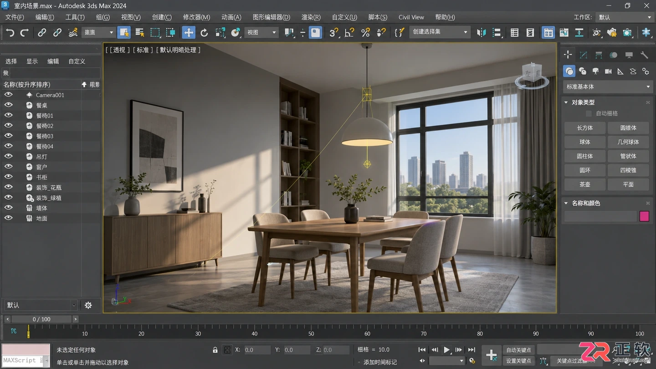Open the 渲染(R) menu
This screenshot has width=656, height=369.
(x=311, y=17)
